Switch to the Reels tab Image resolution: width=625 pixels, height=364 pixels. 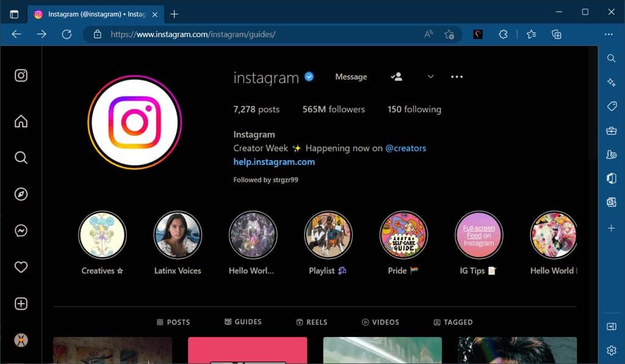click(x=312, y=322)
